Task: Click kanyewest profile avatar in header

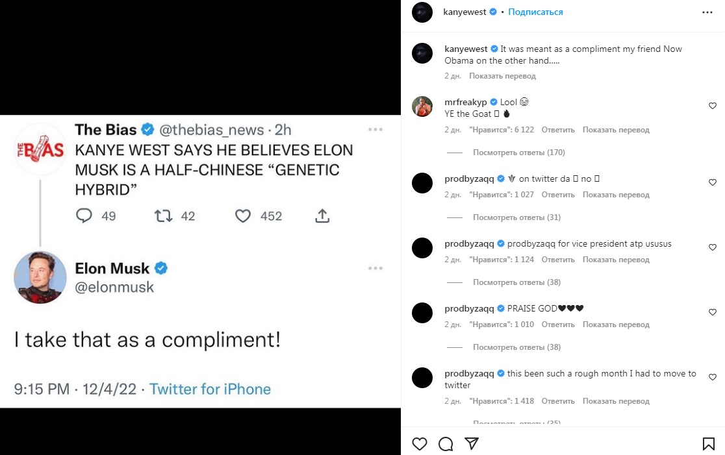Action: (422, 12)
